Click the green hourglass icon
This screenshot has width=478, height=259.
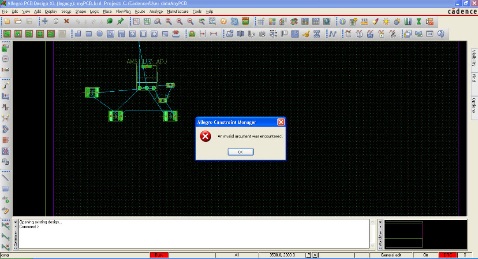click(419, 22)
